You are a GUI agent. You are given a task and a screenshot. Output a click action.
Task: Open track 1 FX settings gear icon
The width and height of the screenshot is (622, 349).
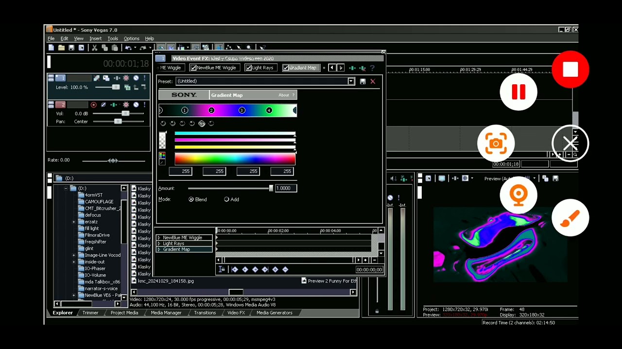coord(126,78)
